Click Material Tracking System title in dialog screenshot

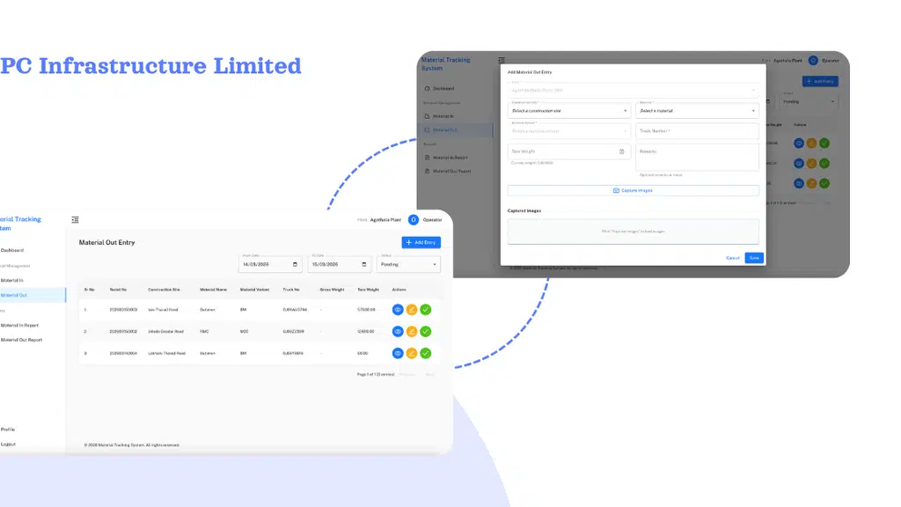(445, 63)
